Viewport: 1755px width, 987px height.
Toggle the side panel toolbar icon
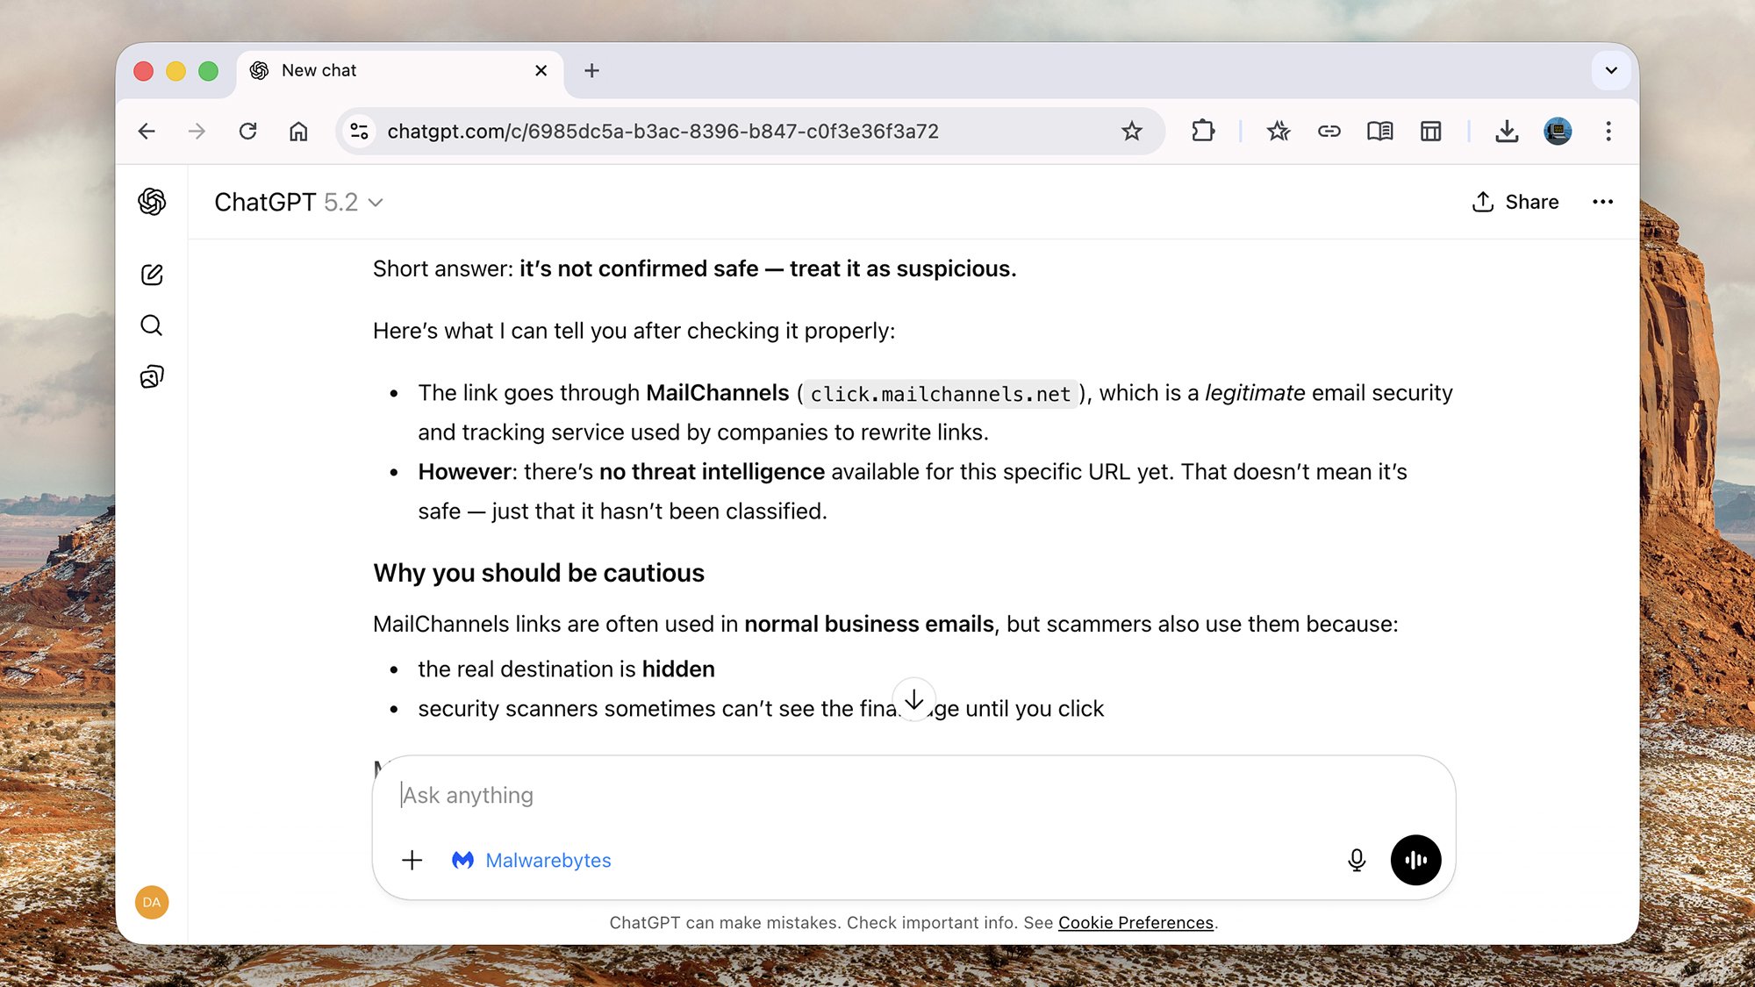pos(1430,132)
